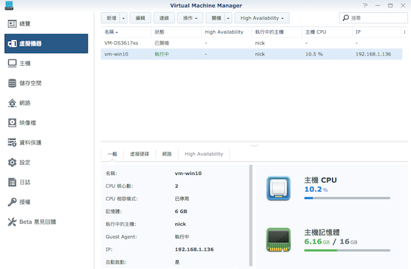Screen dimensions: 411x269
Task: Click the 主機記憶體 usage bar
Action: click(x=347, y=250)
